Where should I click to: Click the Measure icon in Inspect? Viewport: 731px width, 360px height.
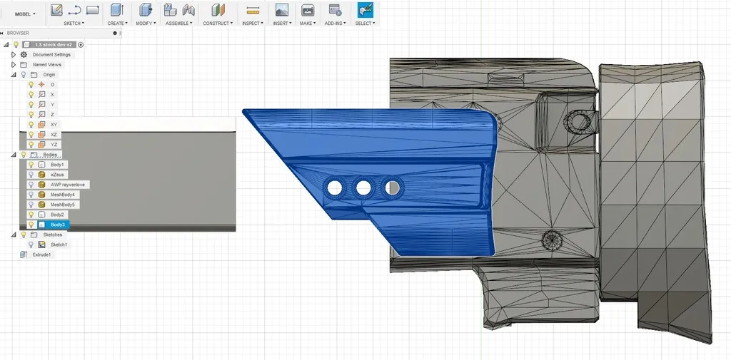point(253,10)
